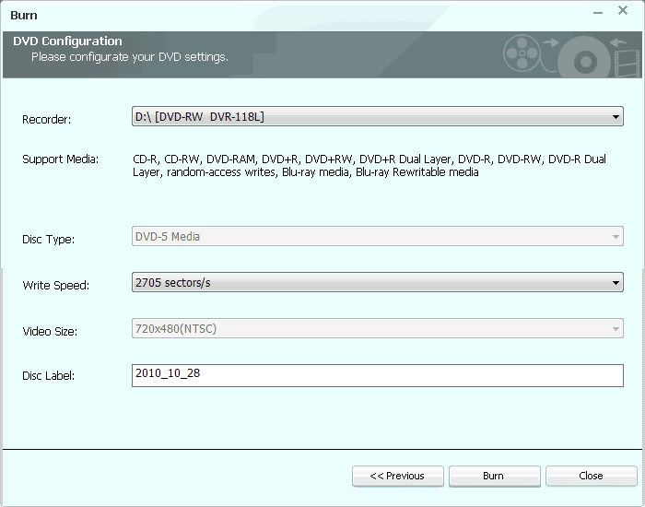Go back with the << Previous button
The image size is (645, 507).
click(x=397, y=477)
